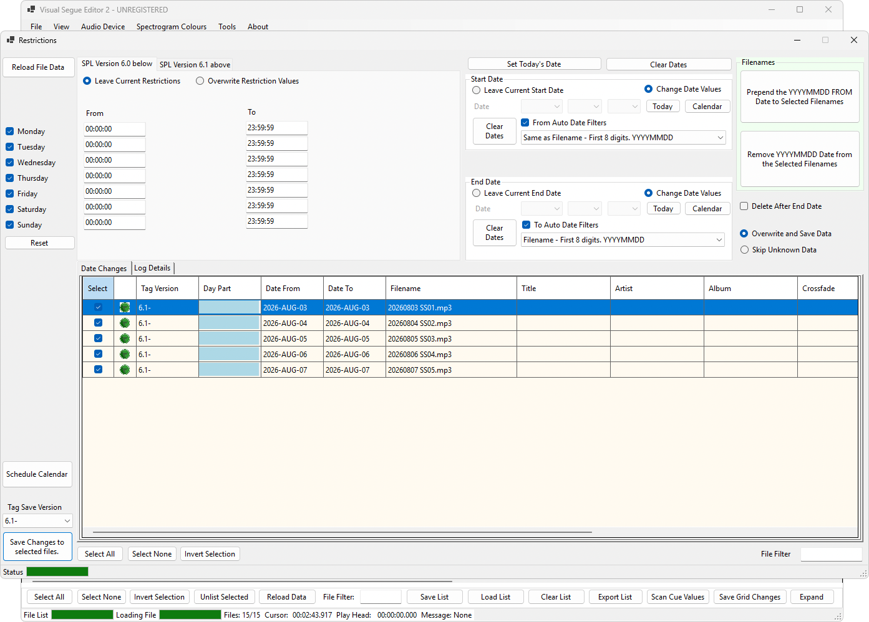Click Export List in main window
869x622 pixels.
(614, 597)
